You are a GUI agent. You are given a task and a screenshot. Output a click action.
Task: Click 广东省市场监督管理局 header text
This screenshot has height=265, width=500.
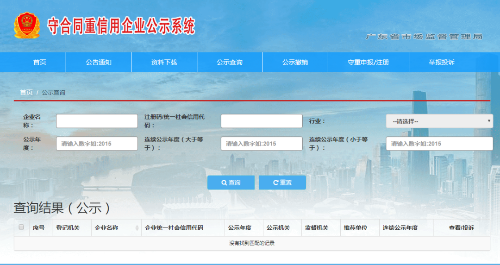pyautogui.click(x=424, y=37)
